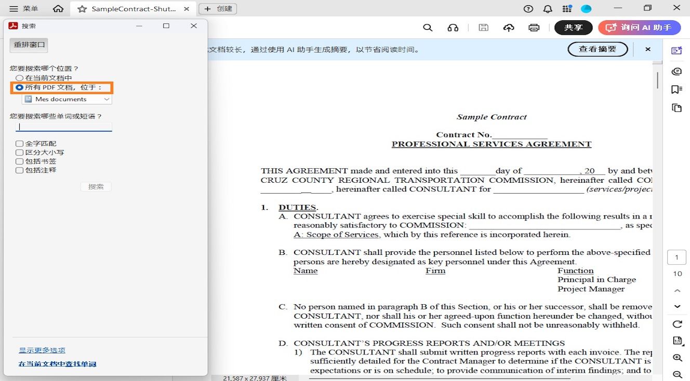Click the read aloud headphones icon
The width and height of the screenshot is (690, 381).
(453, 28)
